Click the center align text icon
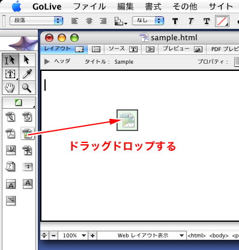The width and height of the screenshot is (239, 250). pos(89,21)
